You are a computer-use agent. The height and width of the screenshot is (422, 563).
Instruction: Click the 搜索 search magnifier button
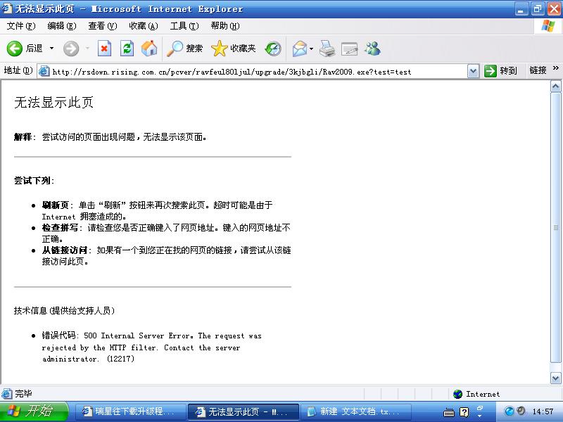coord(185,49)
